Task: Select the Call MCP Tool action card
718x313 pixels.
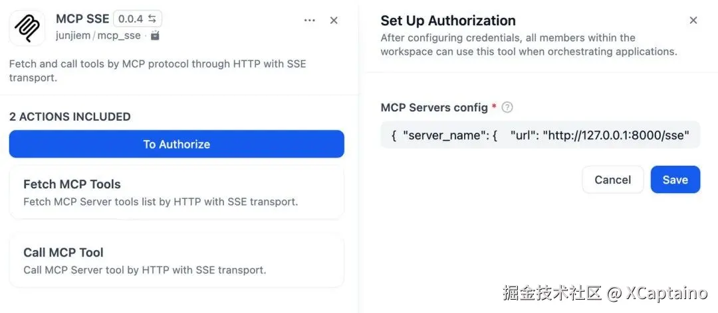Action: coord(176,260)
